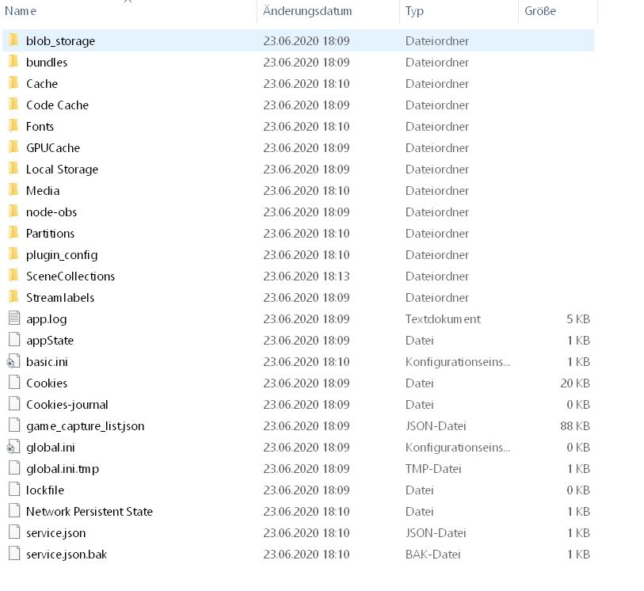
Task: Select the Local Storage folder name
Action: (x=62, y=170)
